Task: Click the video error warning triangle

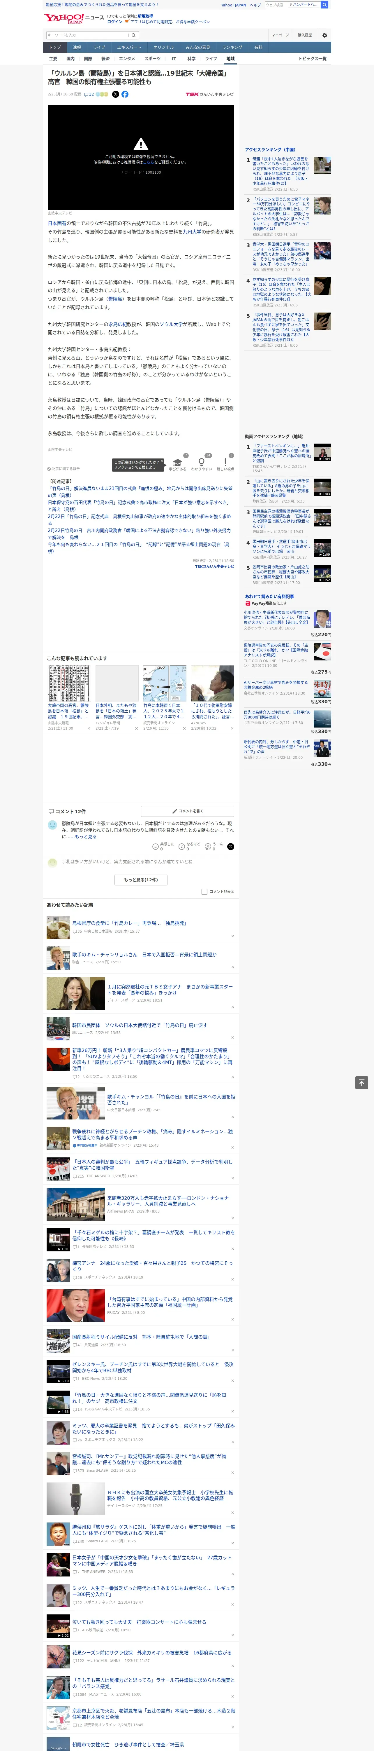Action: click(140, 144)
